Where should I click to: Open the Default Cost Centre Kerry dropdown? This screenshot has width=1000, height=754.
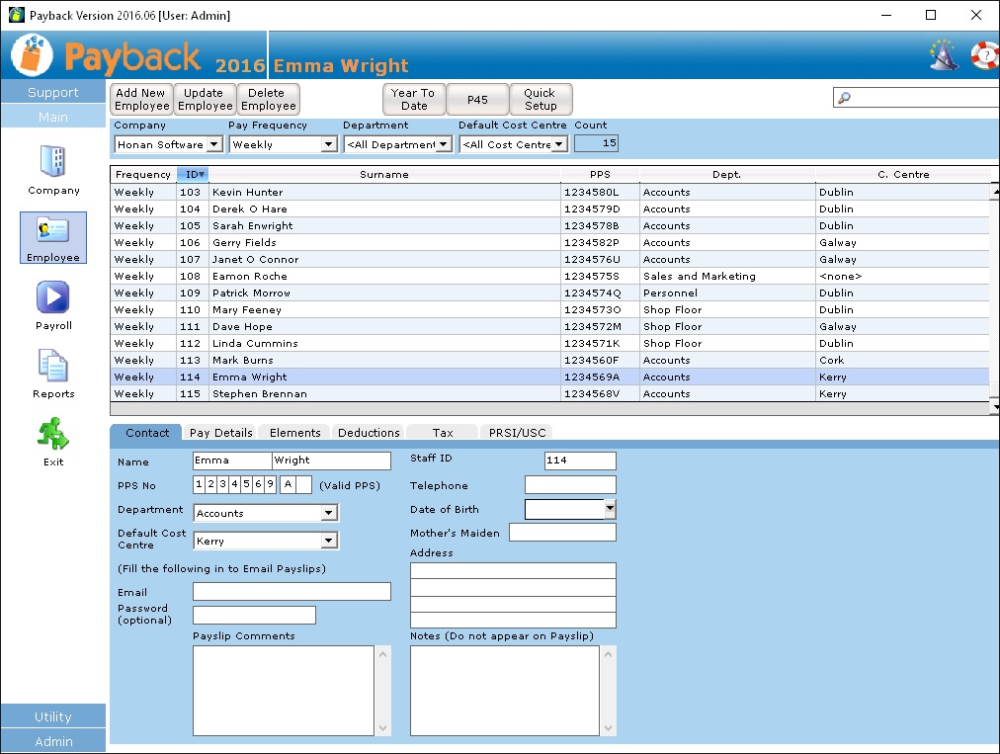point(329,541)
